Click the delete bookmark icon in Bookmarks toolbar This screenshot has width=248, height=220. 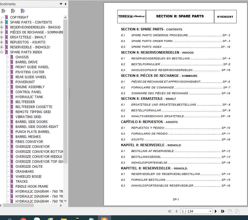click(x=3, y=11)
